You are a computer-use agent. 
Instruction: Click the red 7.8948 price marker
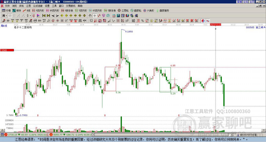7,50
